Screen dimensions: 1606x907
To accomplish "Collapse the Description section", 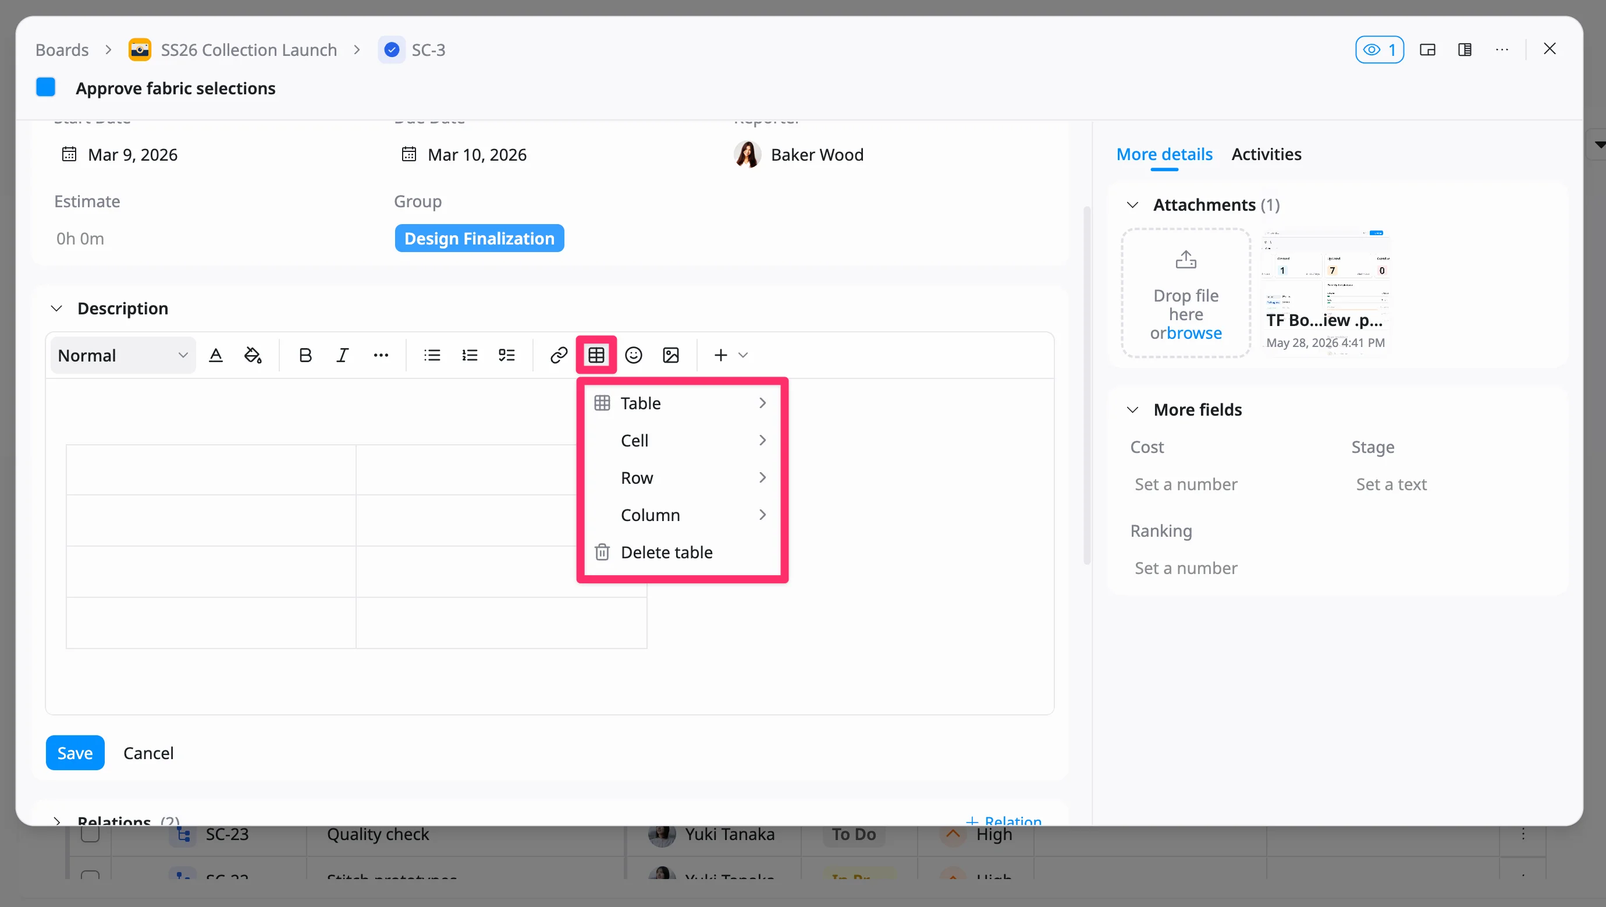I will [57, 309].
